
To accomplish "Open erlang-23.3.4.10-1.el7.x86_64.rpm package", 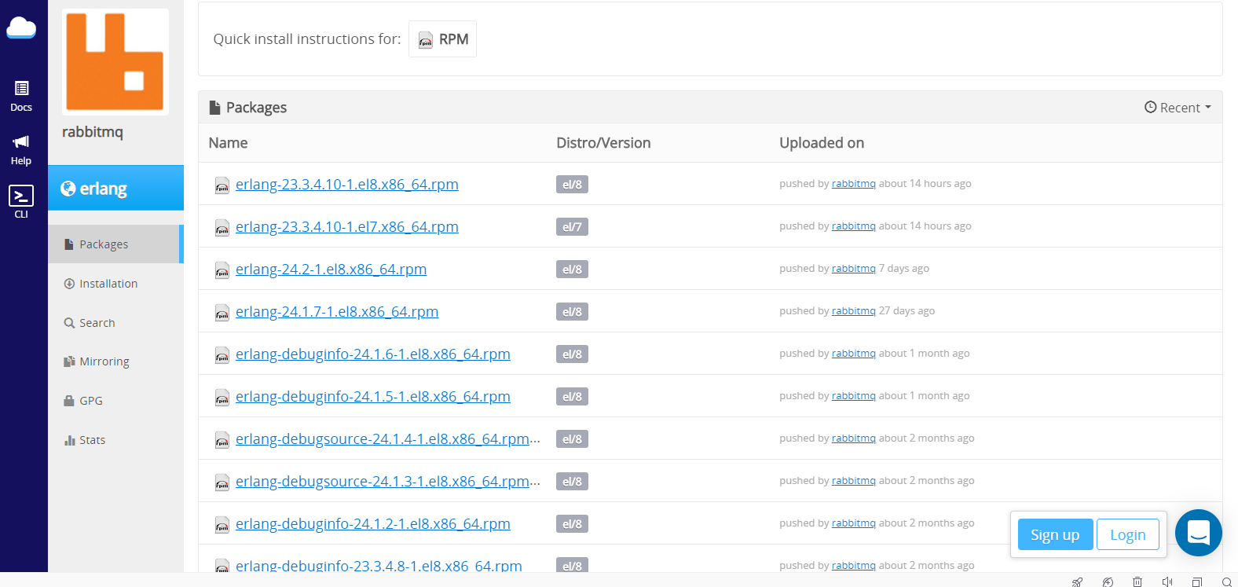I will click(346, 226).
